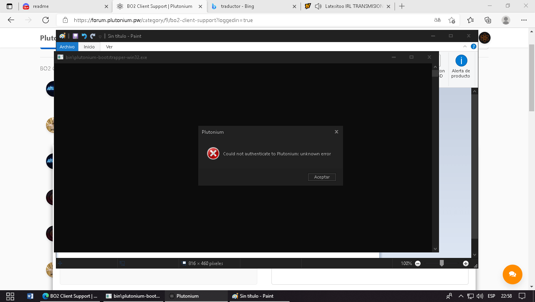Click the zoom in plus button in Paint
This screenshot has height=302, width=535.
[x=466, y=263]
